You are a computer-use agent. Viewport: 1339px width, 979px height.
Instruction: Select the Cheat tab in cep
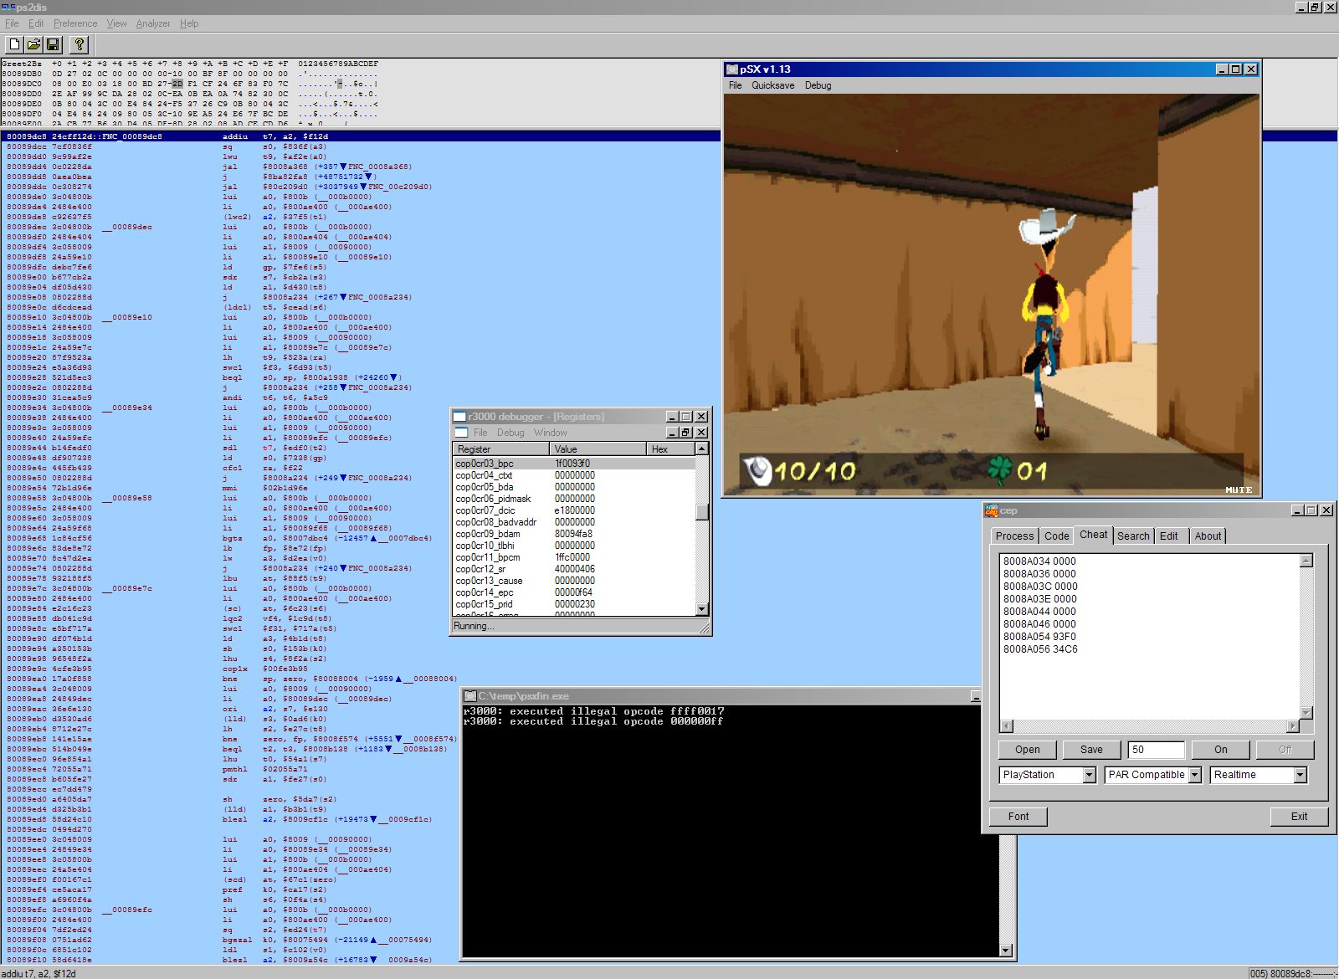click(x=1093, y=535)
